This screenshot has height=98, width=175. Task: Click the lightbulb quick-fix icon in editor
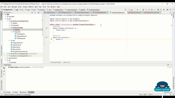click(x=51, y=39)
